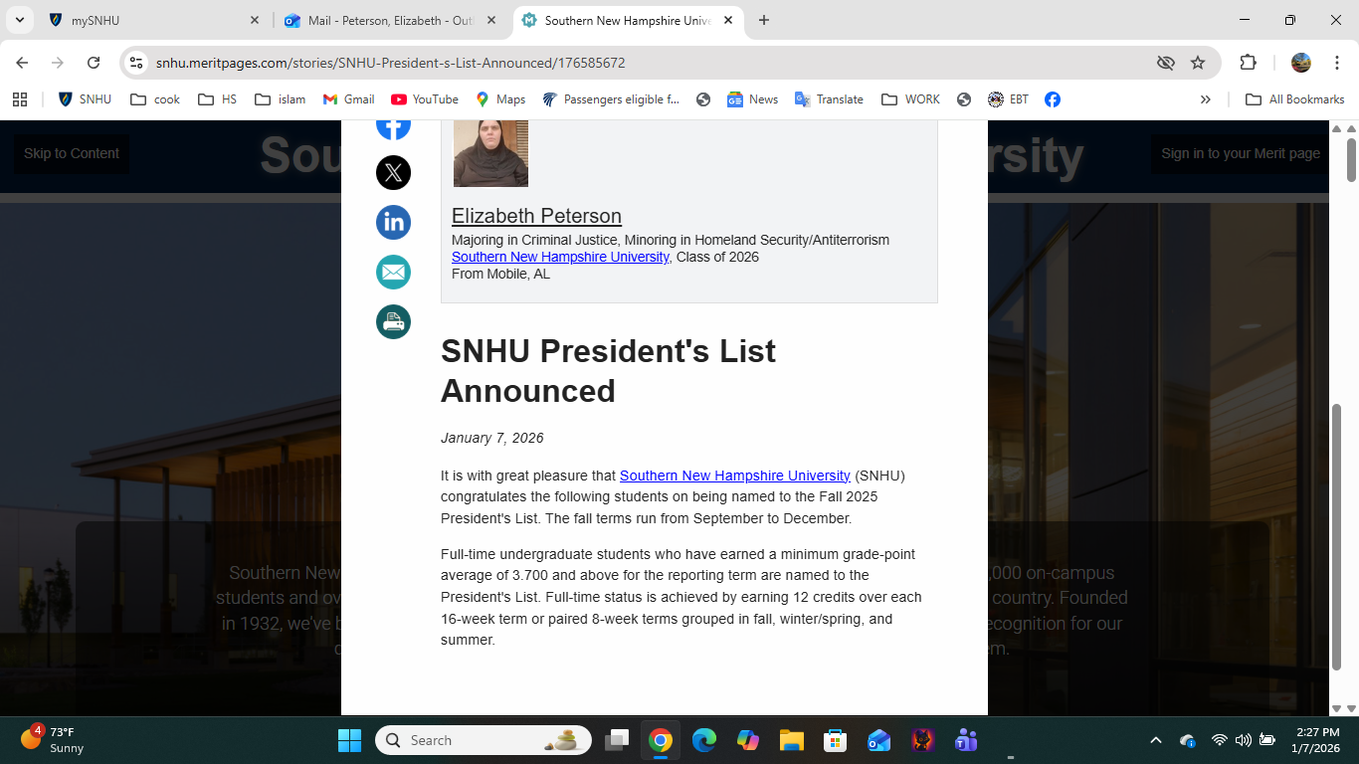Open the EBT bookmark
This screenshot has height=764, width=1359.
pyautogui.click(x=1009, y=99)
